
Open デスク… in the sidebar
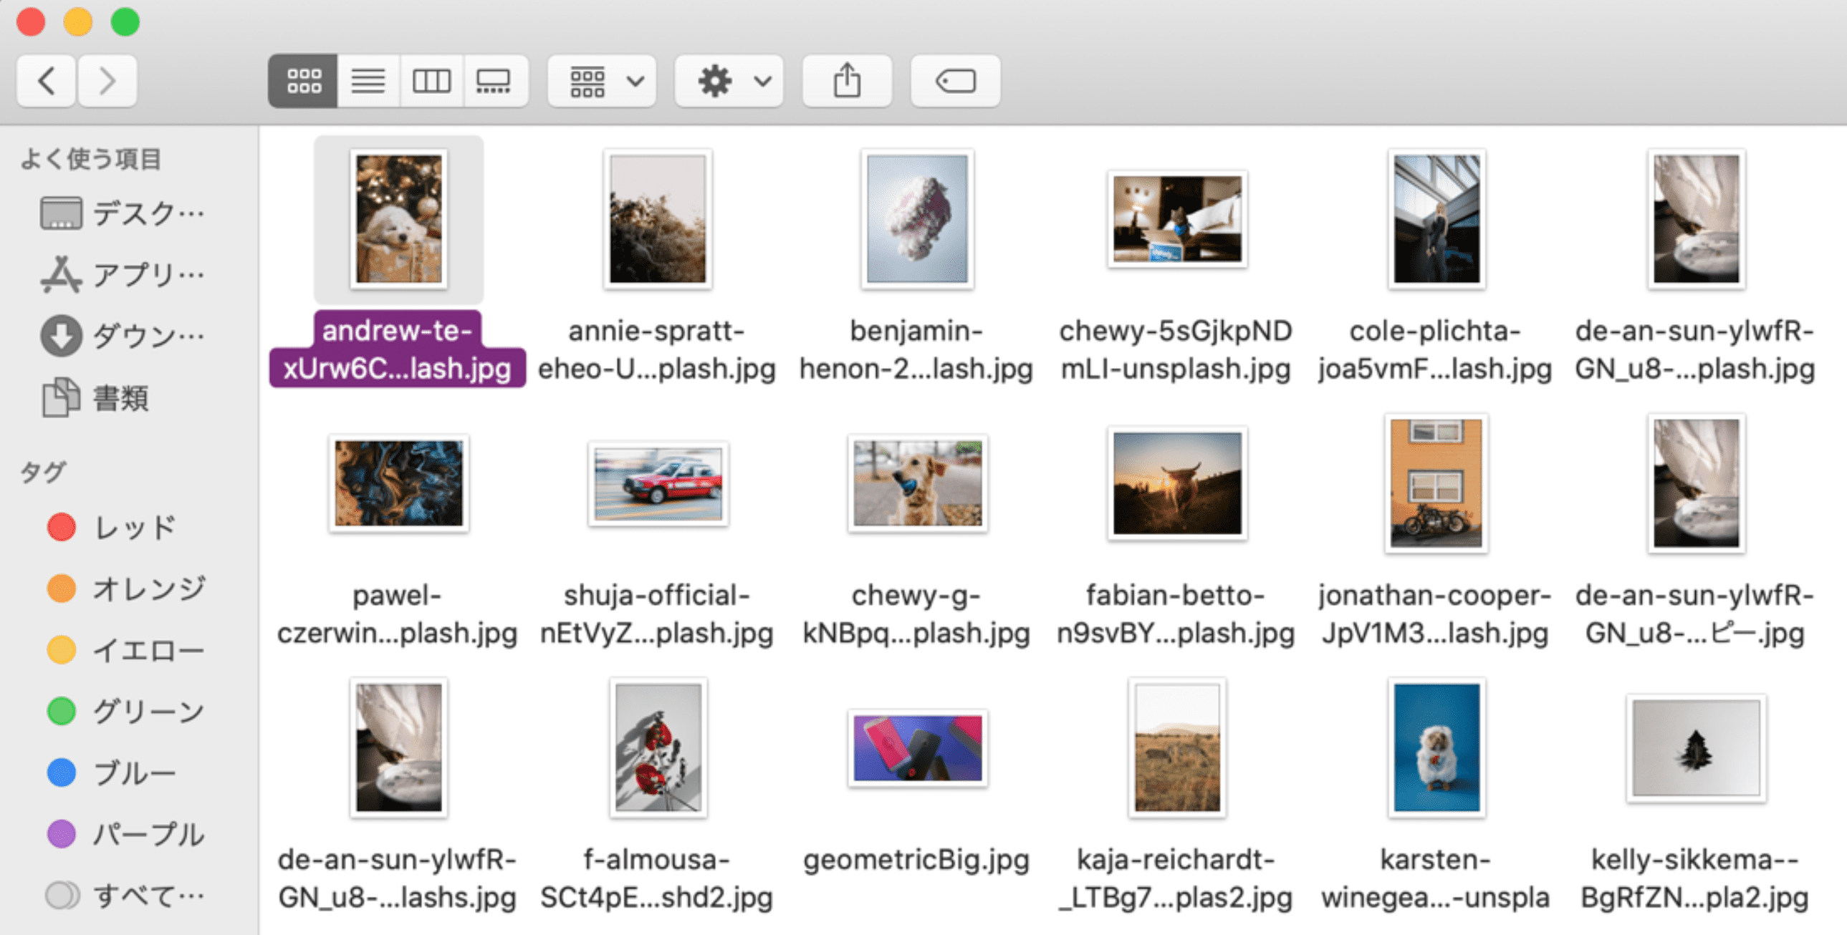[x=123, y=213]
